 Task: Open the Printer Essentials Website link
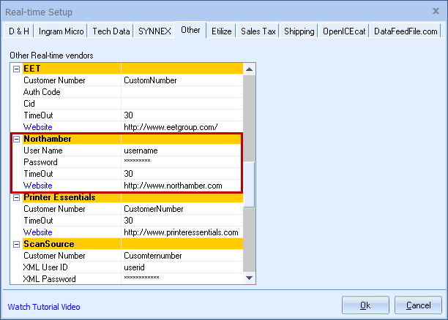click(38, 232)
